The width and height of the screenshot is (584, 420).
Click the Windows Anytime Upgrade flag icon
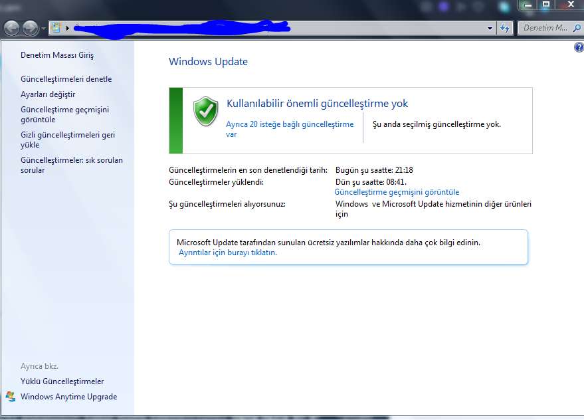[x=11, y=397]
